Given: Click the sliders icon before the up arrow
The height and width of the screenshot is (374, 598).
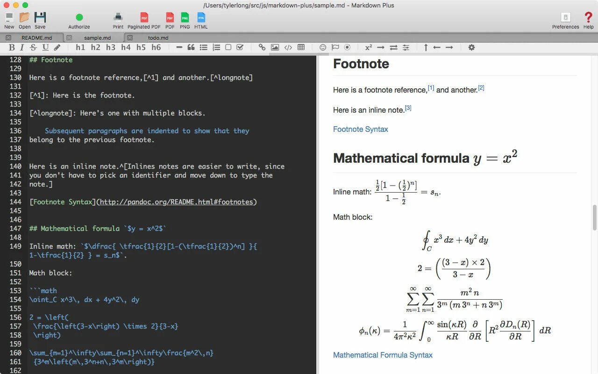Looking at the screenshot, I should point(406,47).
